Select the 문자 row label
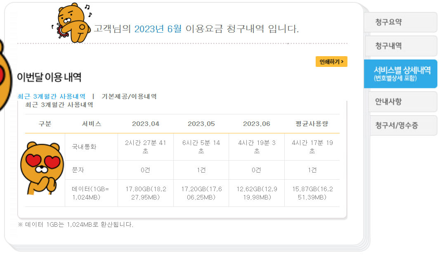 click(x=78, y=170)
